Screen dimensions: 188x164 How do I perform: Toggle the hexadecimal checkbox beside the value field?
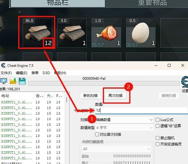[93, 110]
